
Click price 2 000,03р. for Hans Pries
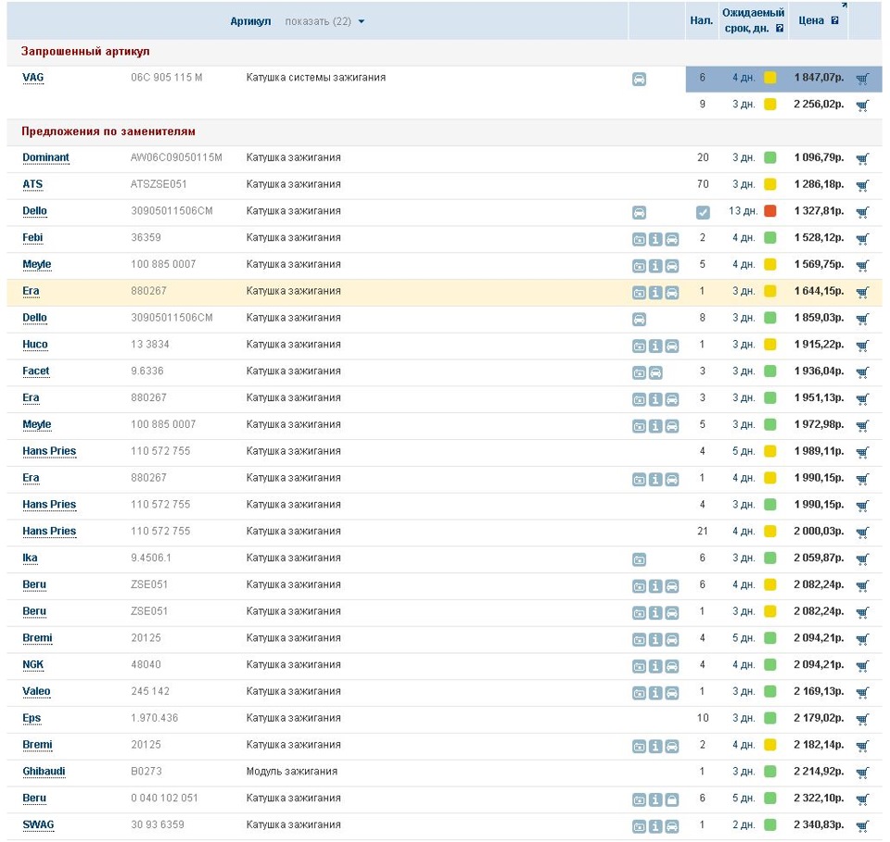(x=819, y=532)
